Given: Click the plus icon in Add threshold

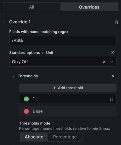Looking at the screenshot, I should pyautogui.click(x=54, y=88).
